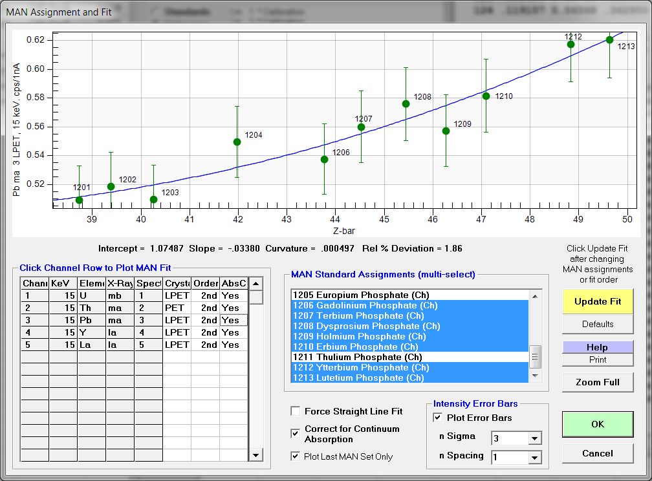Confirm dialog with OK button
This screenshot has height=481, width=652.
tap(597, 424)
